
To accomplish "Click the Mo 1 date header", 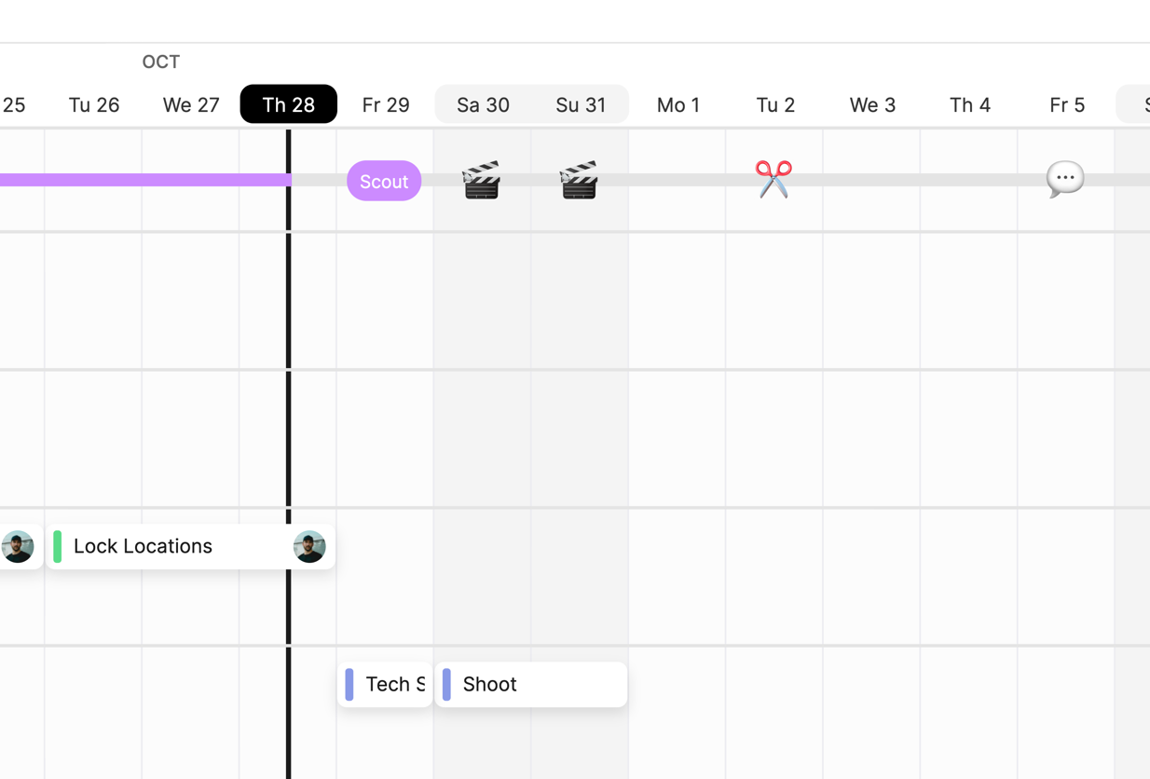I will pos(678,104).
